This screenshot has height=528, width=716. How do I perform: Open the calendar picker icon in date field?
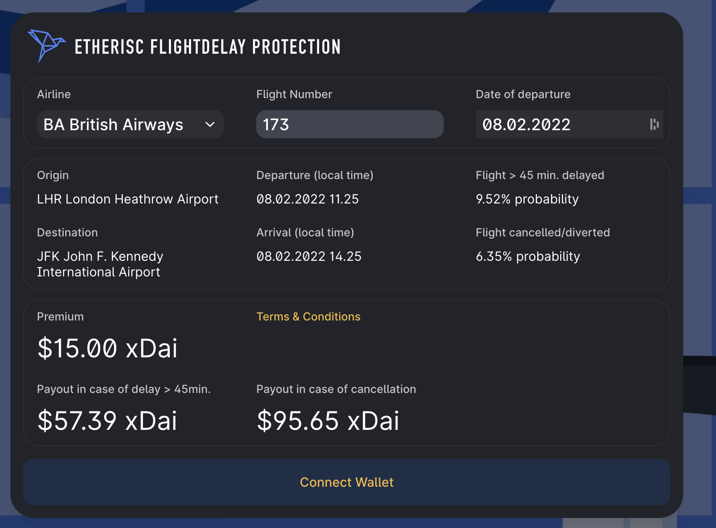coord(654,124)
